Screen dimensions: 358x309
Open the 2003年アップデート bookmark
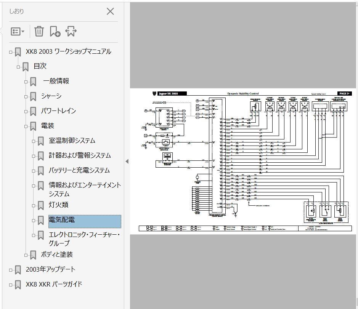50,269
